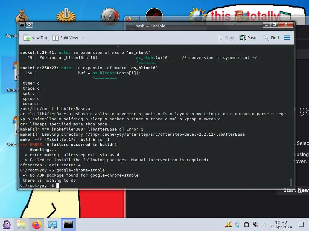309x231 pixels.
Task: Open the application launcher on taskbar
Action: pyautogui.click(x=7, y=224)
